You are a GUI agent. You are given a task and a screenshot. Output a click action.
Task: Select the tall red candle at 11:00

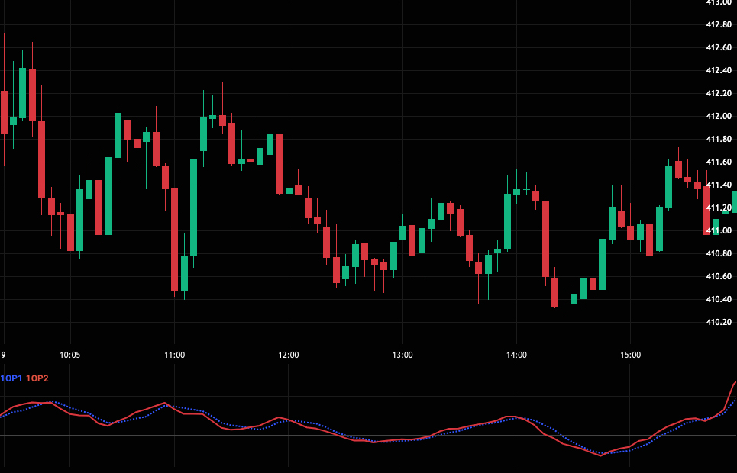(x=175, y=239)
